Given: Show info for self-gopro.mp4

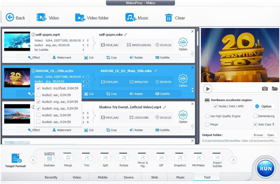Looking at the screenshot, I should click(33, 34).
